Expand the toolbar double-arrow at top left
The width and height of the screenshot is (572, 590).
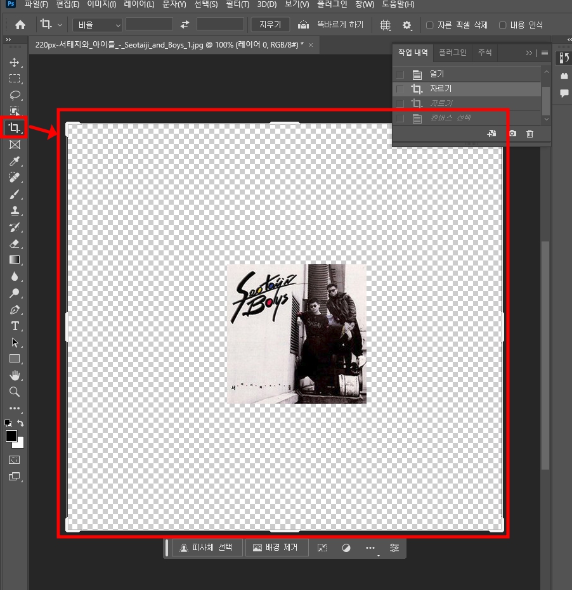[8, 39]
